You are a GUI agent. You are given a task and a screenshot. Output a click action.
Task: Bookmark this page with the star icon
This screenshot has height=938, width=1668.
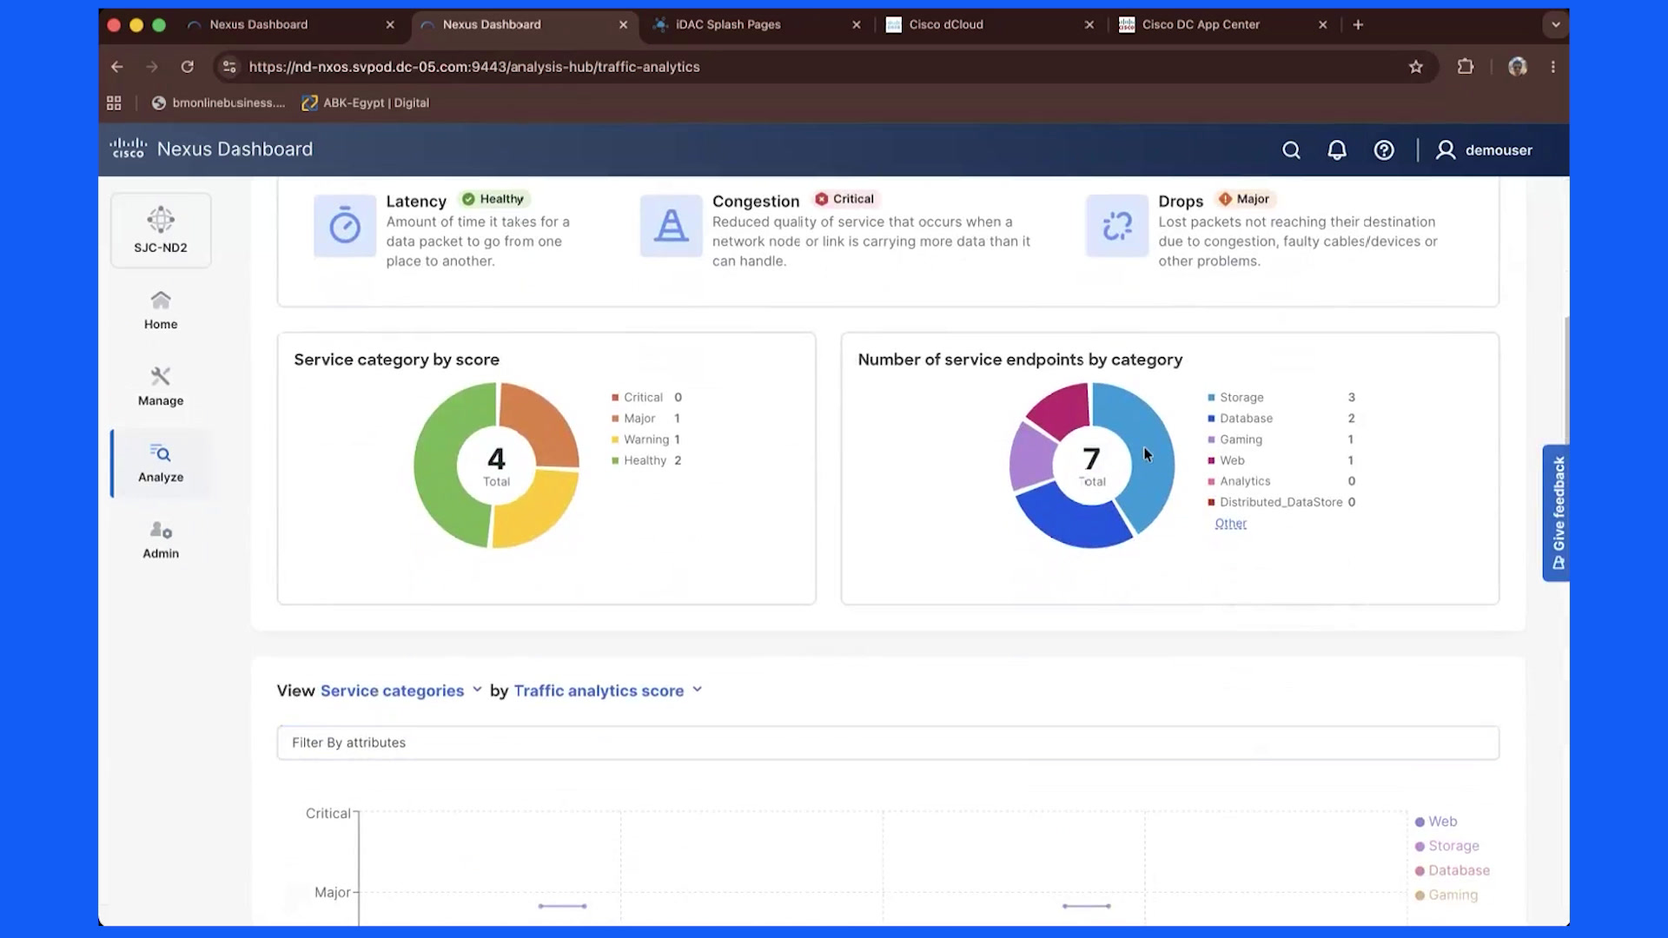click(x=1416, y=67)
